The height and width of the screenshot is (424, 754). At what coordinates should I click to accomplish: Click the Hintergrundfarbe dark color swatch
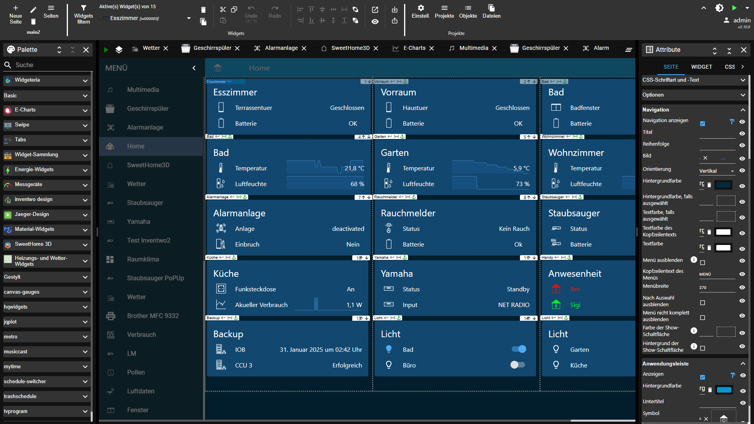[723, 185]
